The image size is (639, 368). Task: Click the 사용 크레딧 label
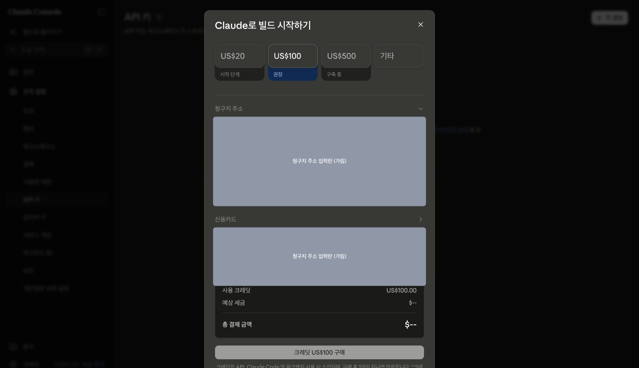pyautogui.click(x=236, y=291)
